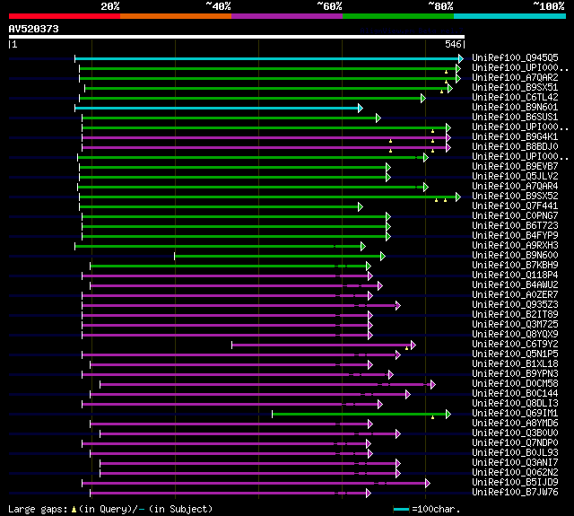This screenshot has width=574, height=516.
Task: Select the UniRef100_Q3ANI7 label
Action: tap(515, 463)
